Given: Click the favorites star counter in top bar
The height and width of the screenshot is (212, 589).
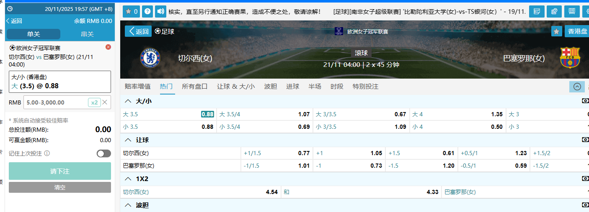Looking at the screenshot, I should pos(131,12).
